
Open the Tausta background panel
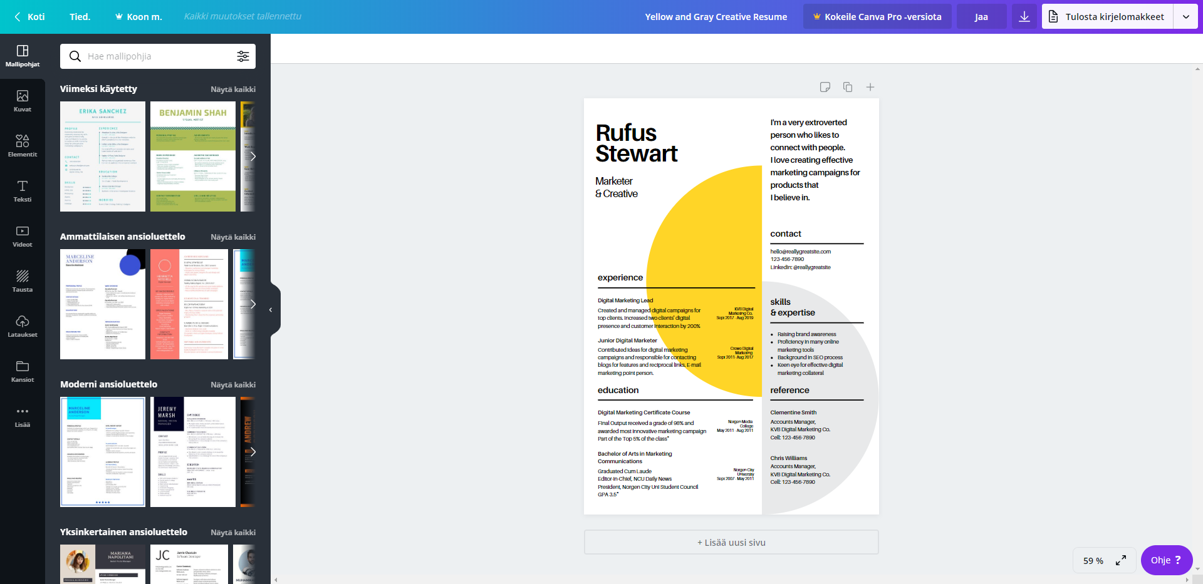click(23, 281)
